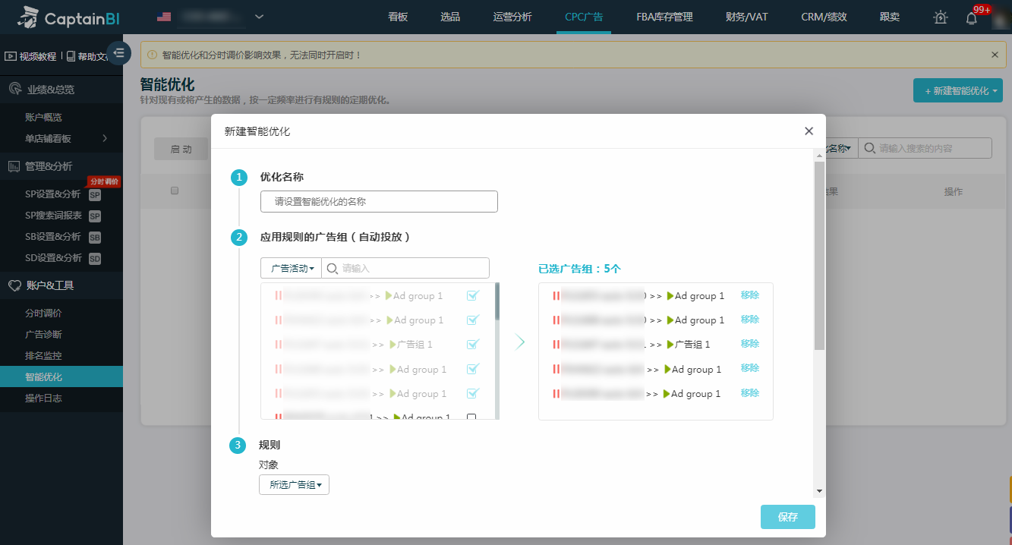Click the 账户&工具 heart icon
The width and height of the screenshot is (1012, 545).
pyautogui.click(x=14, y=285)
